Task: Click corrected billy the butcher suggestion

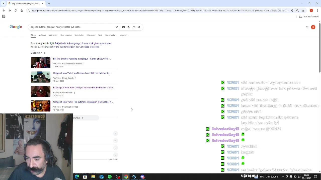Action: point(83,43)
